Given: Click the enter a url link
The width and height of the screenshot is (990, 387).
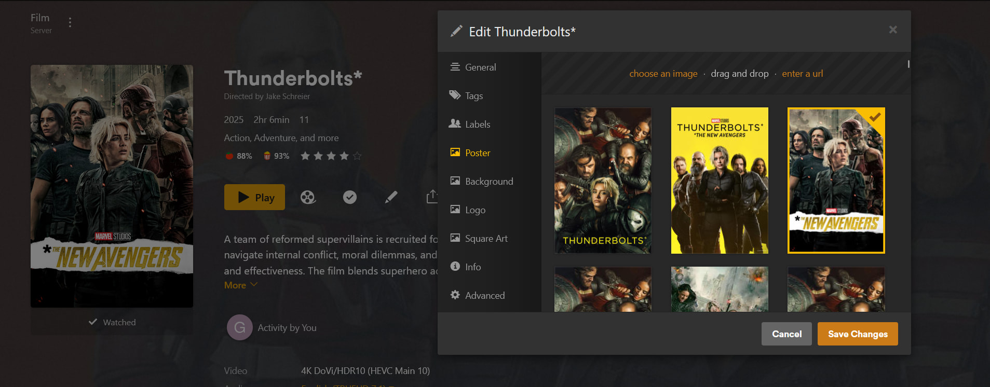Looking at the screenshot, I should [x=803, y=74].
